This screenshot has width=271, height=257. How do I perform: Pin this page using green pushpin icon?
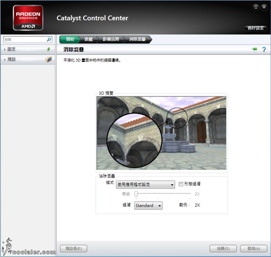[x=254, y=49]
